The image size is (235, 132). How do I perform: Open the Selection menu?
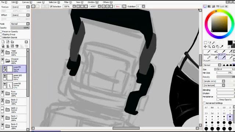(54, 2)
